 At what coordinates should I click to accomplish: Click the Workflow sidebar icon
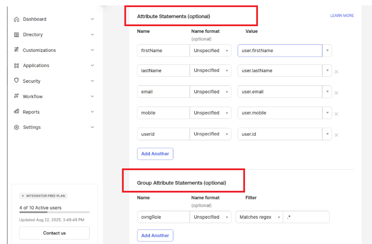tap(16, 96)
